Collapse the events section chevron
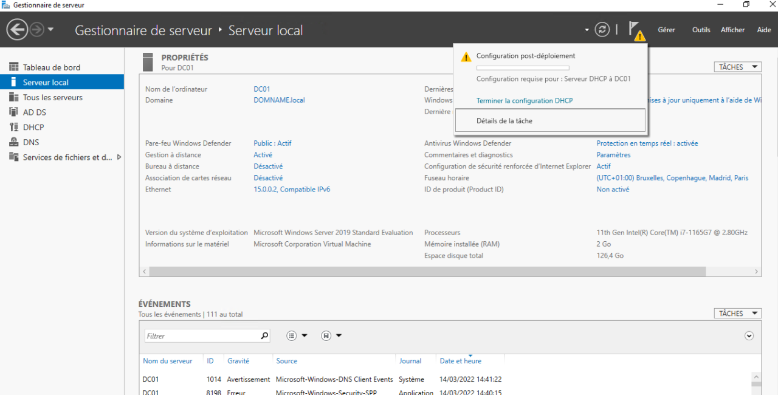 click(x=749, y=336)
